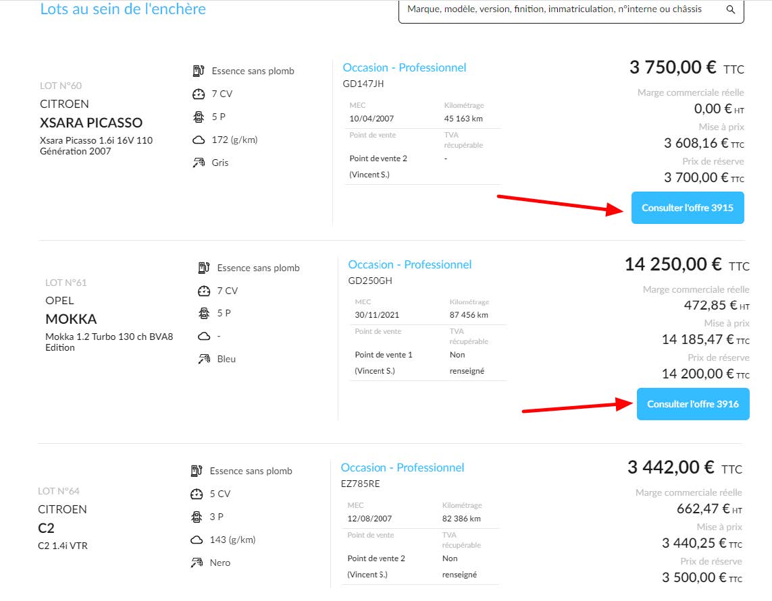Click the LOT N°64 label
The image size is (772, 601).
click(x=59, y=491)
